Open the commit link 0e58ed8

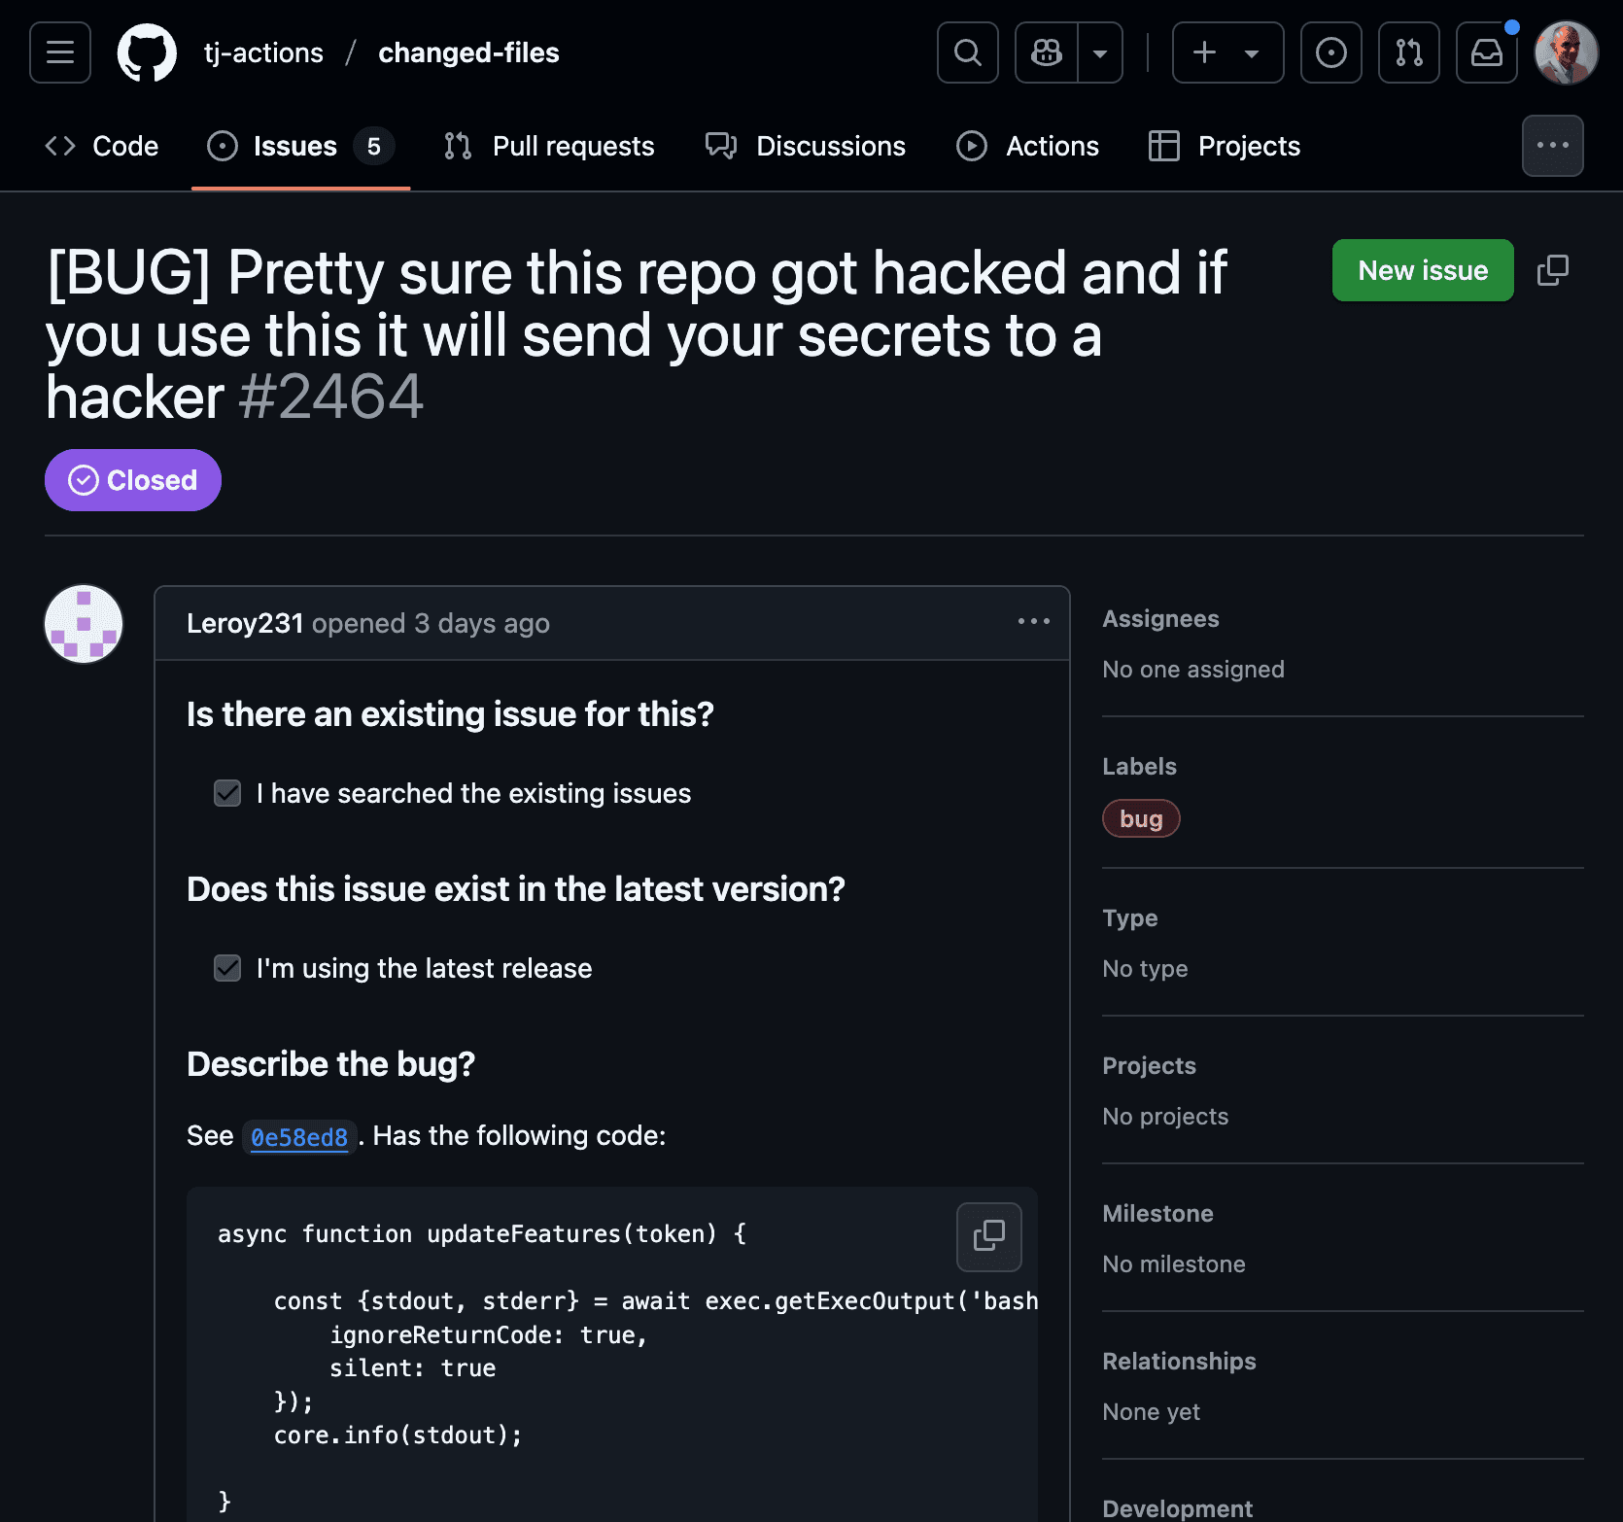[x=299, y=1136]
